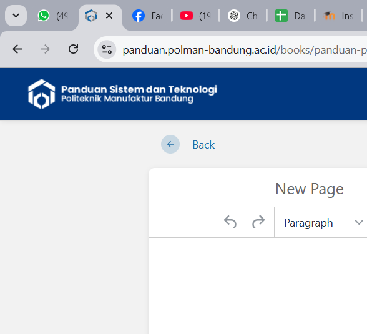
Task: Click the Polman hexagon logo
Action: [x=42, y=94]
